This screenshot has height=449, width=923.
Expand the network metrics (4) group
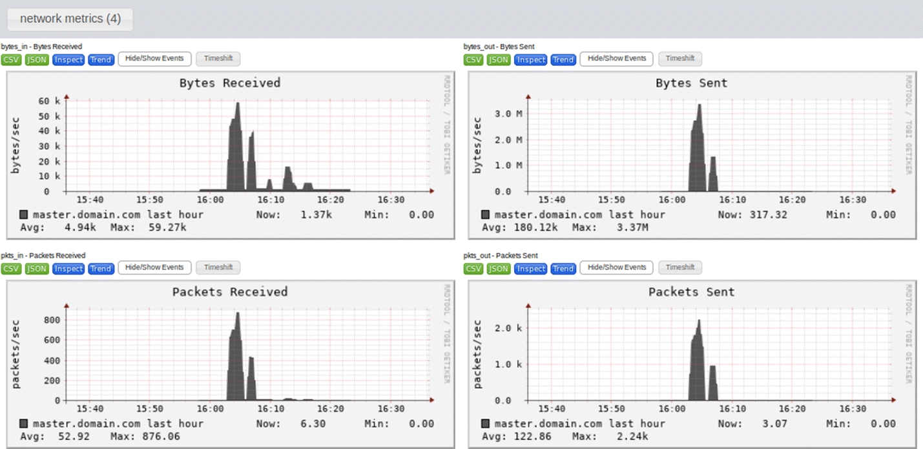coord(70,19)
